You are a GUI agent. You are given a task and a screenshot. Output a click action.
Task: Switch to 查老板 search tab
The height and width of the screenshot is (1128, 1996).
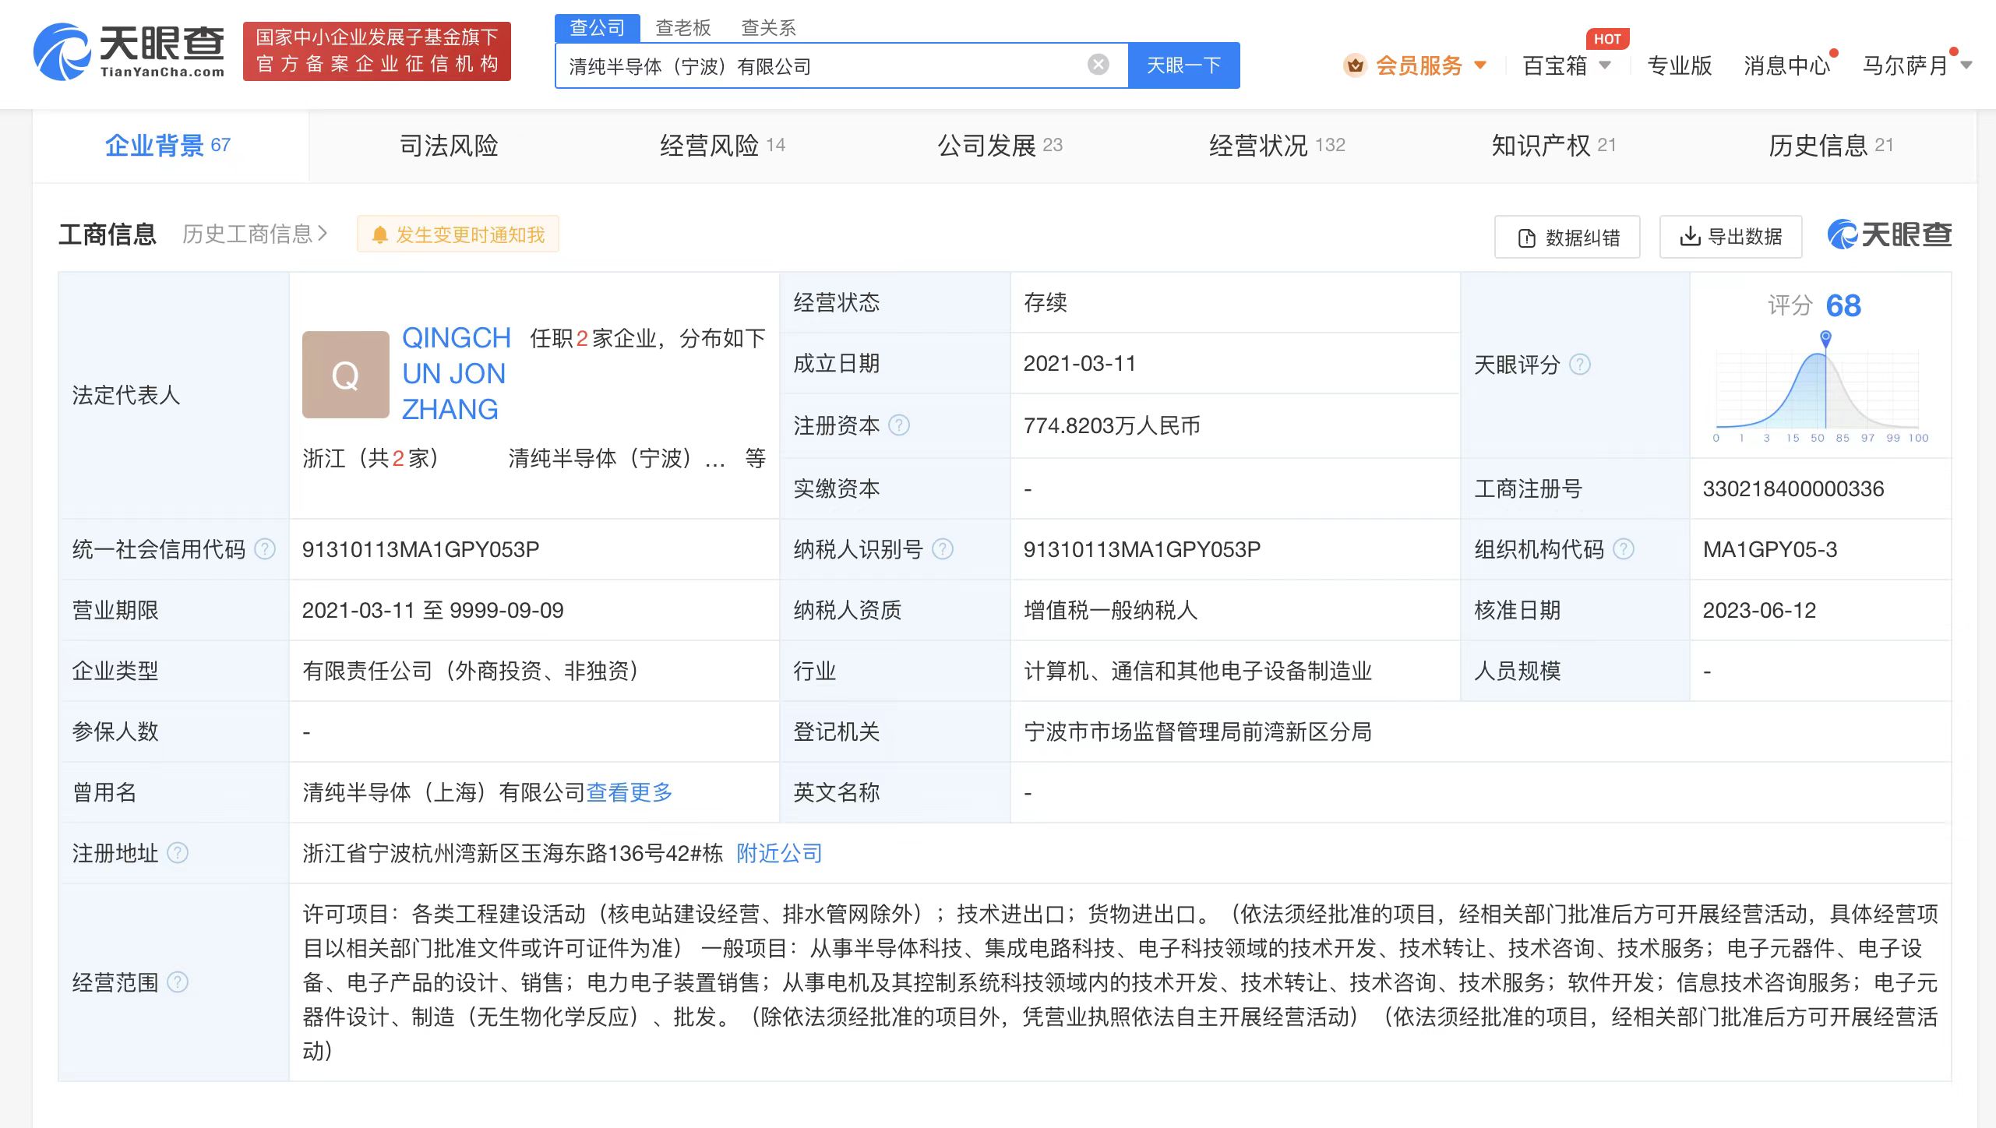pyautogui.click(x=683, y=28)
